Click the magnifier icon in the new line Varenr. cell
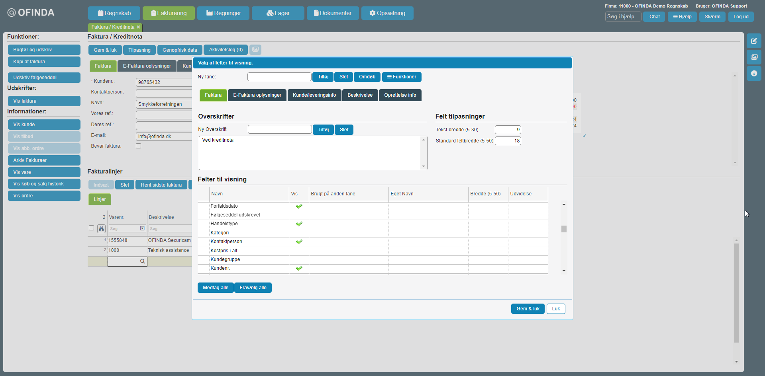The height and width of the screenshot is (376, 765). tap(142, 261)
